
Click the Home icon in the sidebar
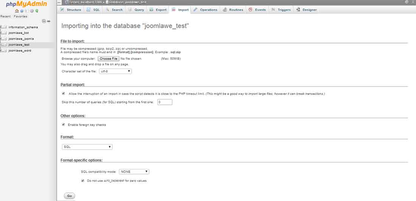17,11
